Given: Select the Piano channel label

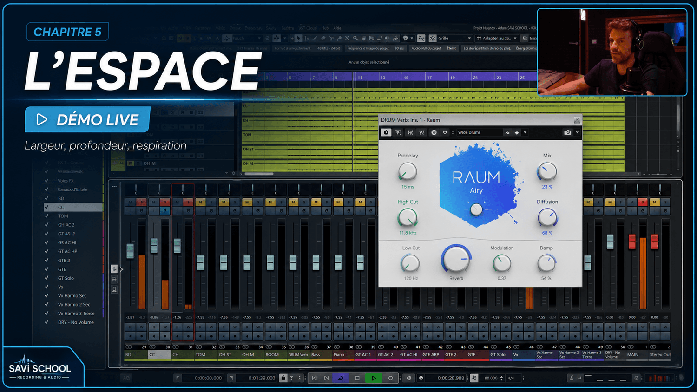Looking at the screenshot, I should pos(343,355).
